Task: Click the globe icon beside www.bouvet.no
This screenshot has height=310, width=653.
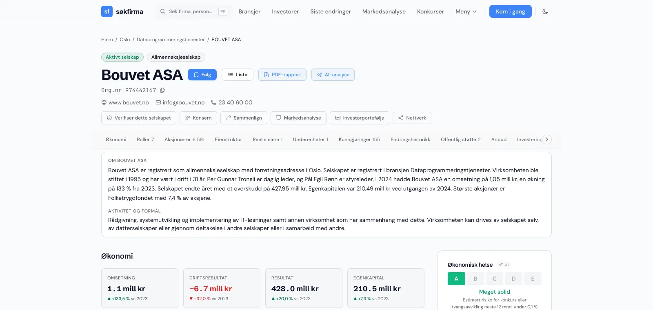Action: (104, 102)
